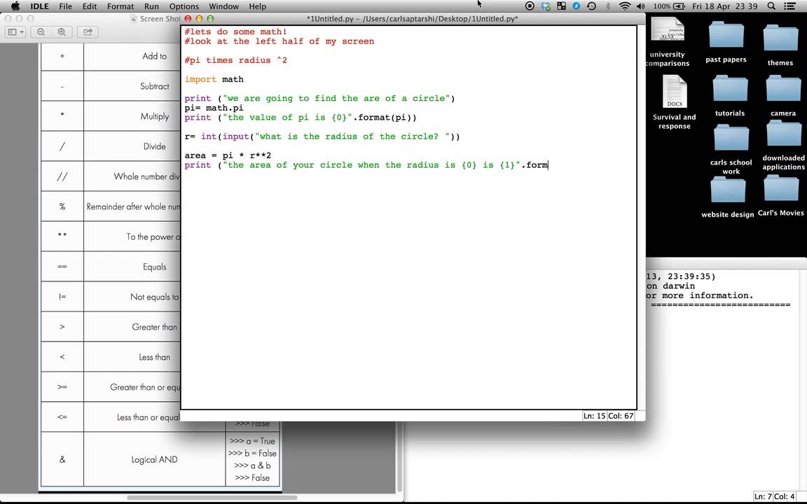Click the '#pi times radius ^2' comment
Screen dimensions: 807x504
pos(235,60)
